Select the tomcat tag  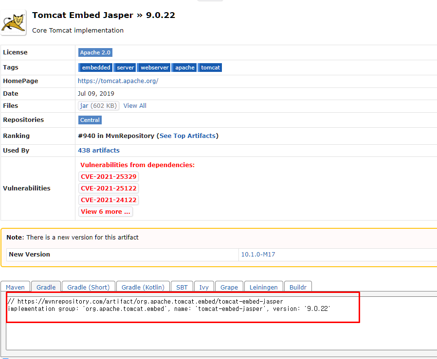(210, 68)
